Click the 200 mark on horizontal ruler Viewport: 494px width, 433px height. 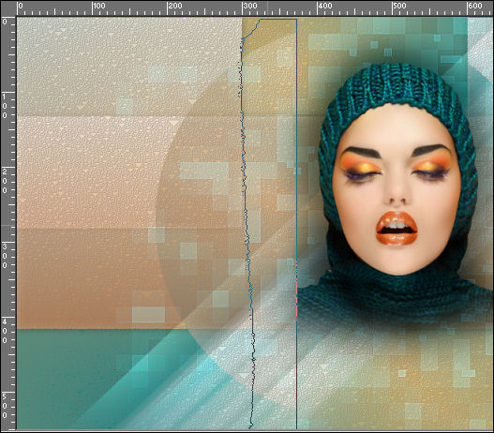point(174,6)
